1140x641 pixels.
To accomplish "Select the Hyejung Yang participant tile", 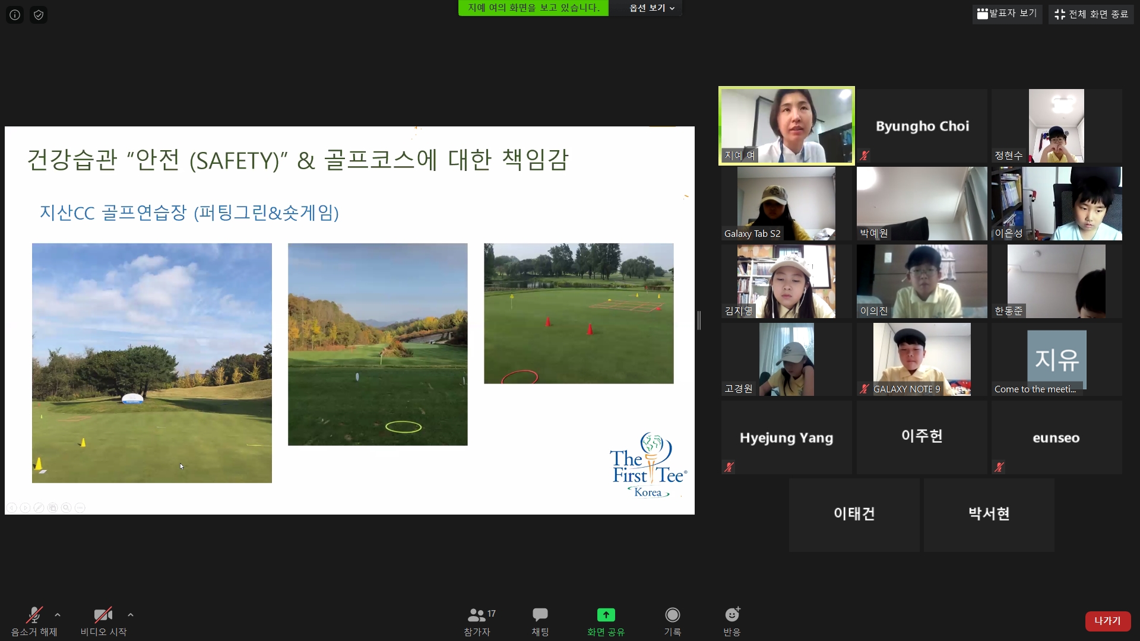I will tap(786, 437).
